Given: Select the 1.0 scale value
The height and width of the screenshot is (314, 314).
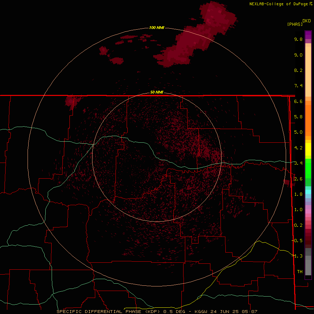Looking at the screenshot, I should (x=298, y=210).
